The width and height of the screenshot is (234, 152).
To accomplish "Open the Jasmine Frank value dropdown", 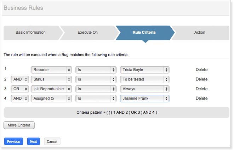I will (144, 98).
